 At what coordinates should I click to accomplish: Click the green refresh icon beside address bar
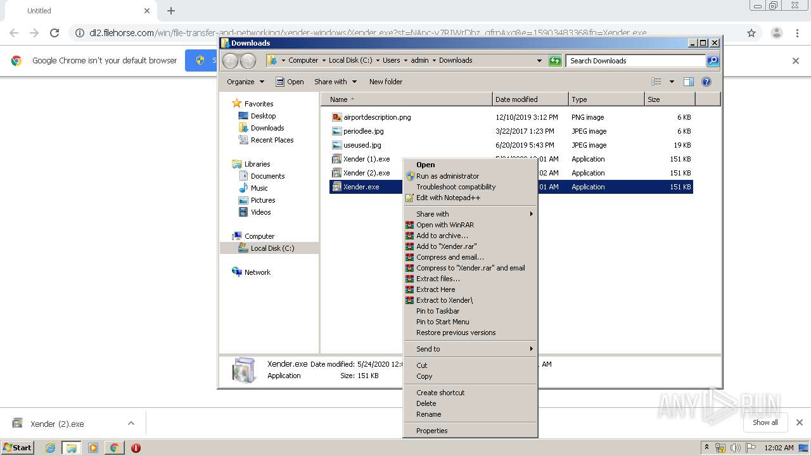tap(555, 61)
